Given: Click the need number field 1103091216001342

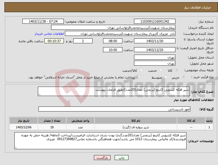Looking at the screenshot, I should 155,22.
